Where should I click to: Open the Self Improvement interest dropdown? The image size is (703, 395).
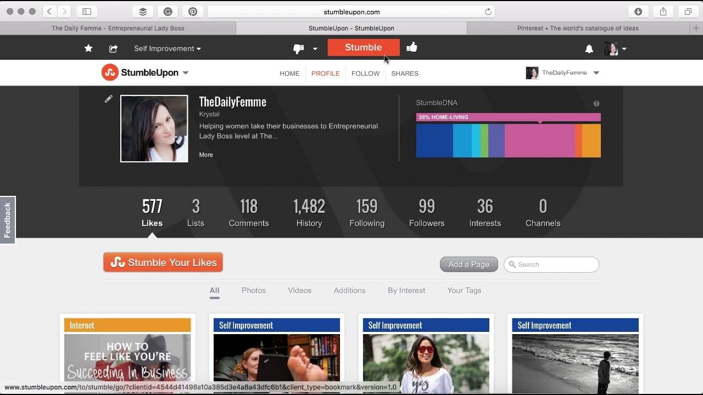(x=168, y=48)
